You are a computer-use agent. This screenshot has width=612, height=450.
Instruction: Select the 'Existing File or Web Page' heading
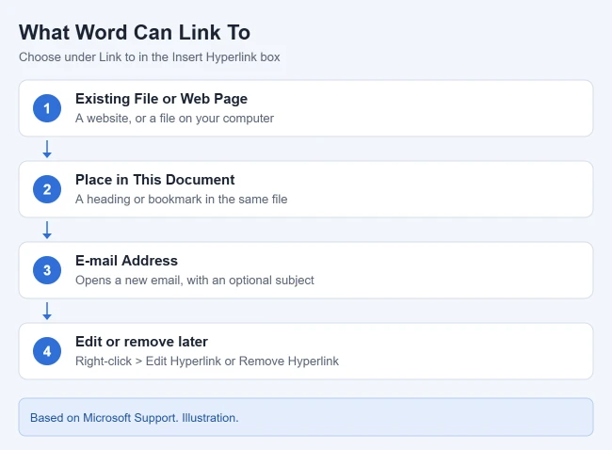(x=161, y=99)
